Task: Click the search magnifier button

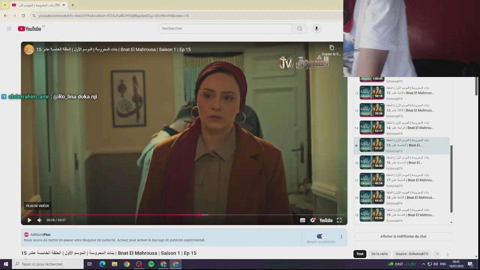Action: click(300, 28)
